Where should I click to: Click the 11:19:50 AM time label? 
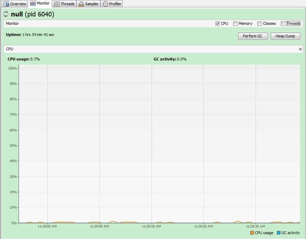pos(47,226)
